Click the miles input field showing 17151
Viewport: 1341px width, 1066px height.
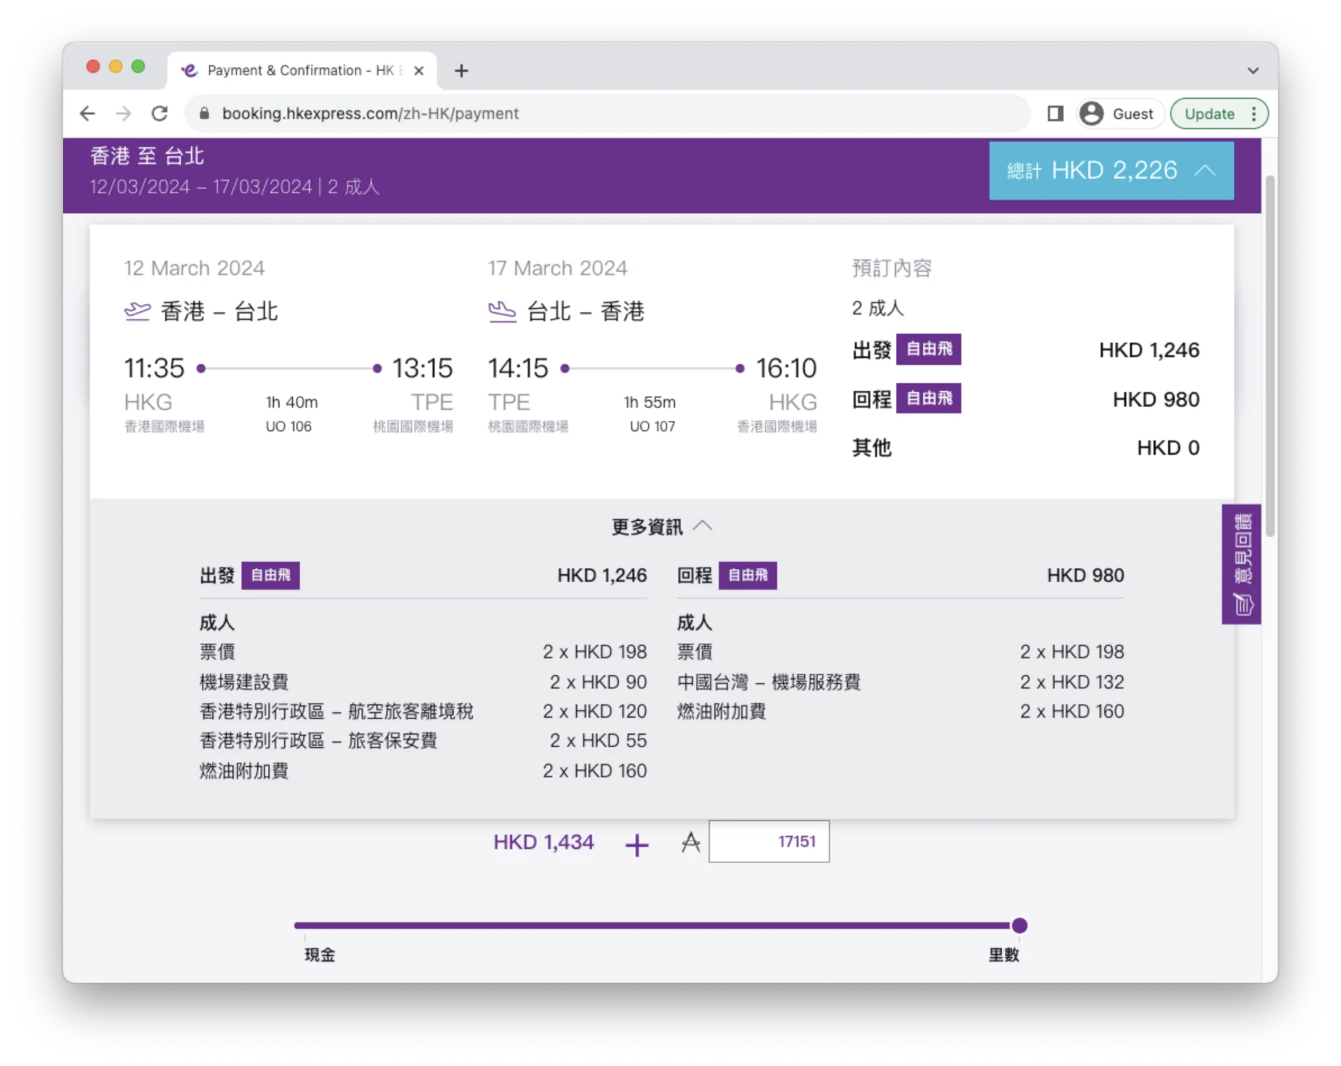point(769,841)
